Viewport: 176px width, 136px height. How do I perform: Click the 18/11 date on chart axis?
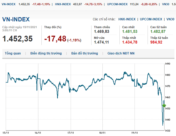pyautogui.click(x=103, y=133)
